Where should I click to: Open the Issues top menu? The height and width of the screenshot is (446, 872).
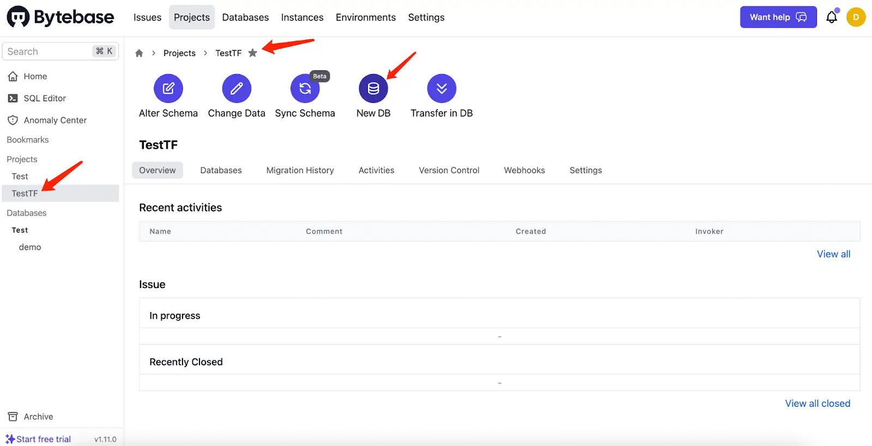pyautogui.click(x=147, y=17)
